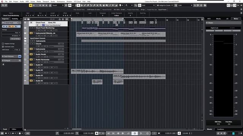Expand the Chord Track inspector section header
The height and width of the screenshot is (136, 243).
tap(11, 23)
